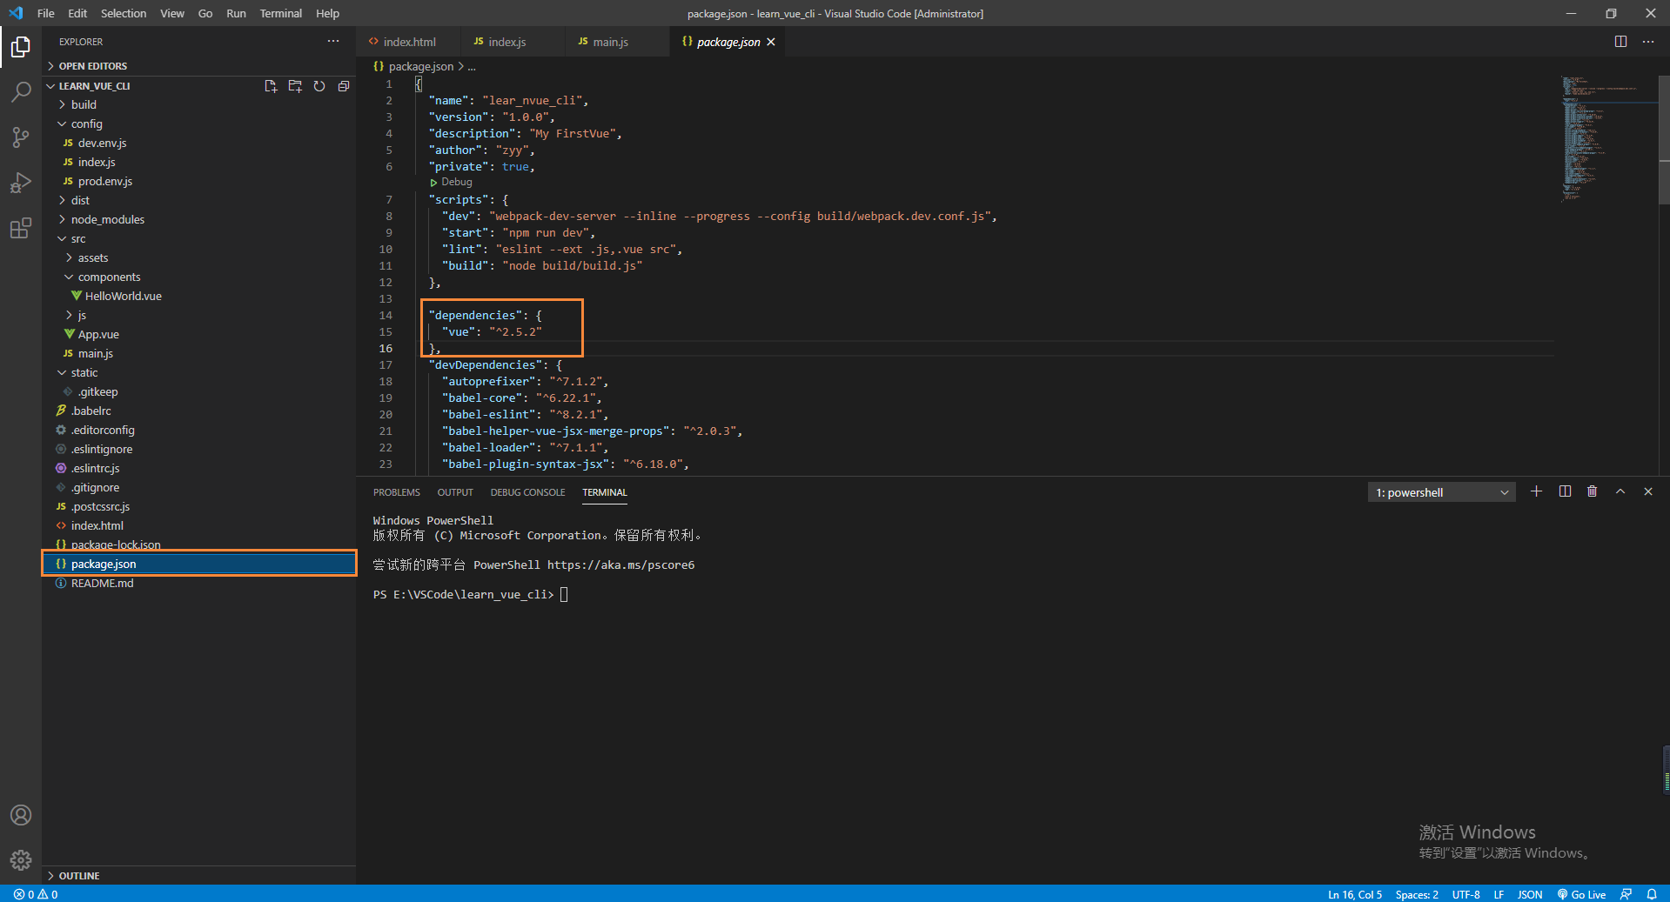This screenshot has height=902, width=1670.
Task: Change line ending via LF status item
Action: (x=1499, y=894)
